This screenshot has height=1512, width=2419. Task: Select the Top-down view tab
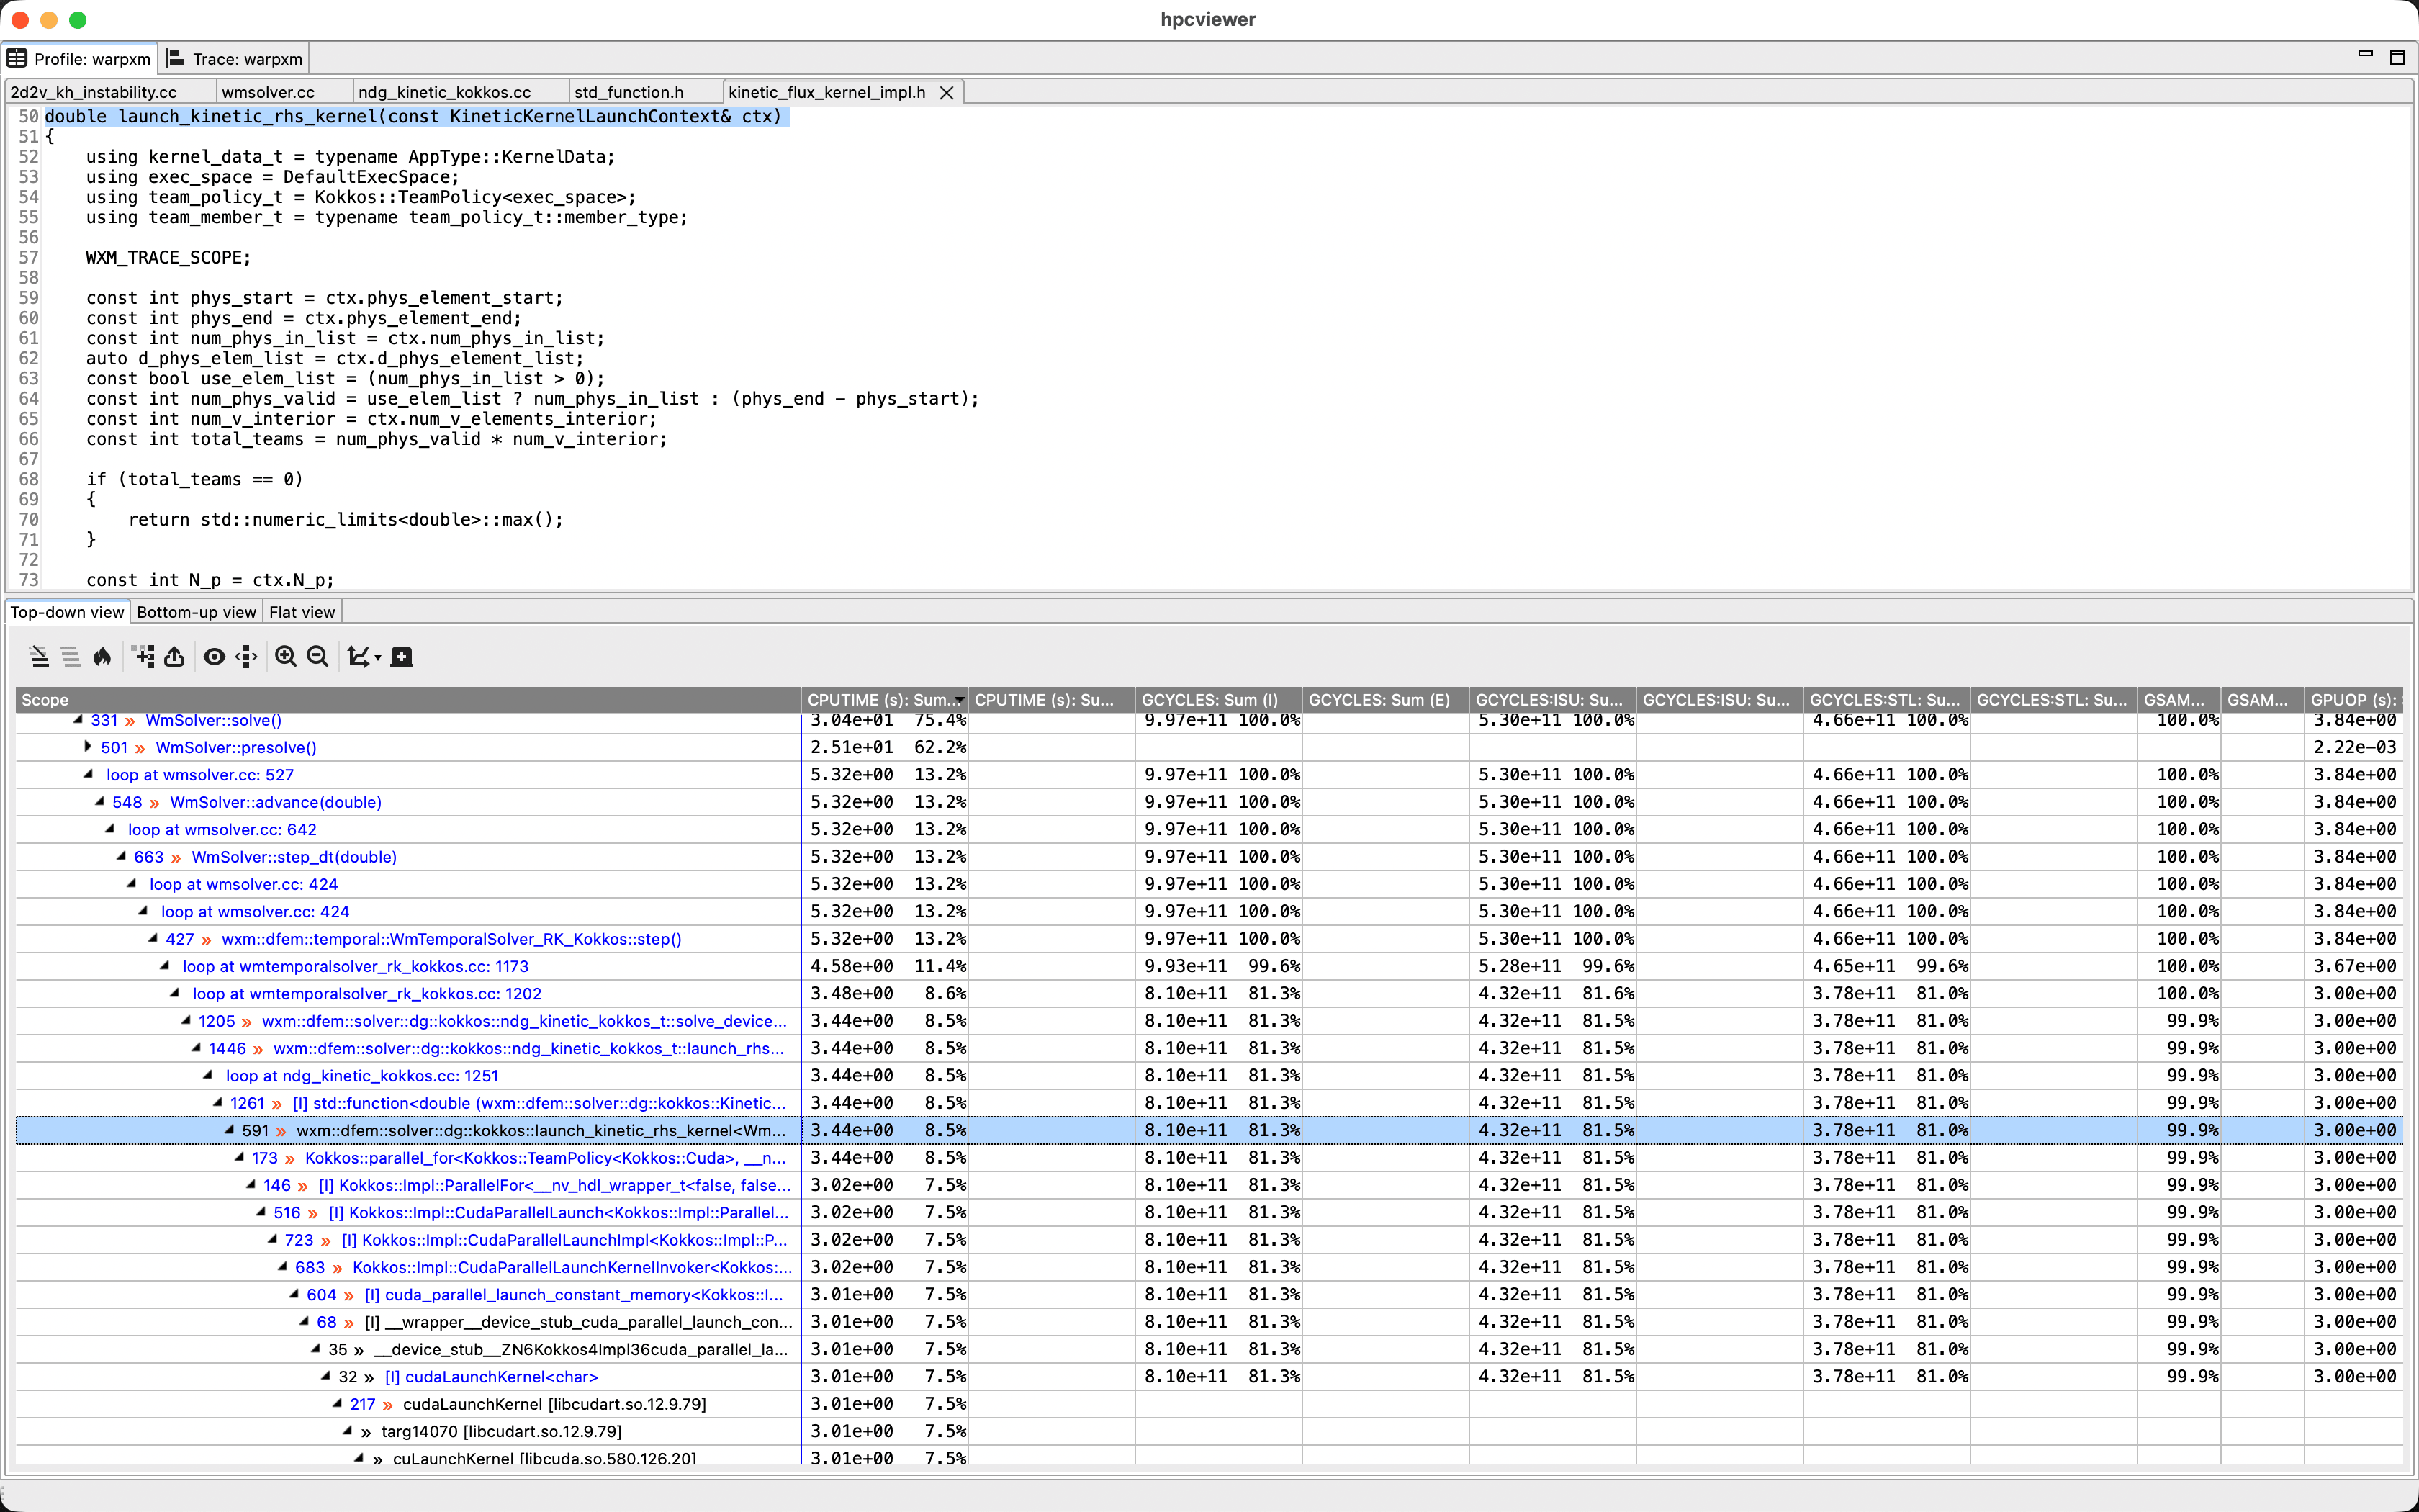click(67, 612)
